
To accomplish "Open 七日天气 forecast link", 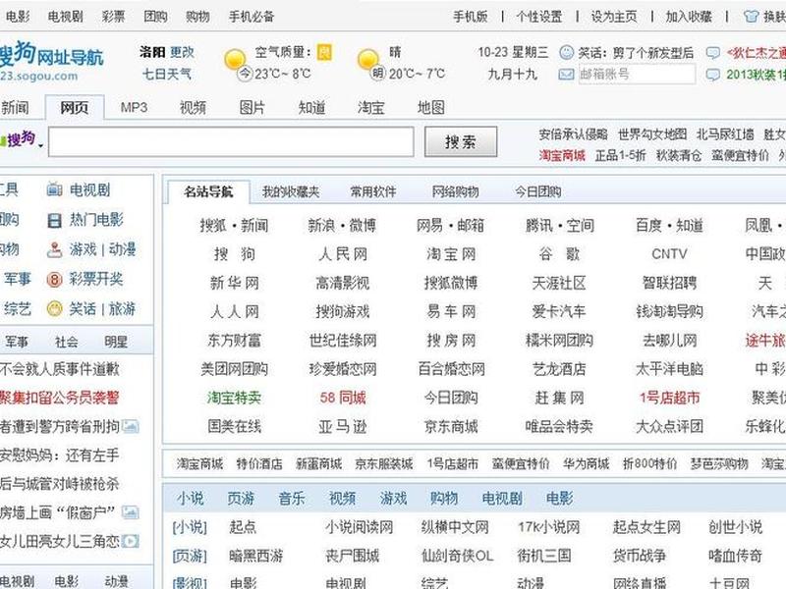I will coord(167,75).
